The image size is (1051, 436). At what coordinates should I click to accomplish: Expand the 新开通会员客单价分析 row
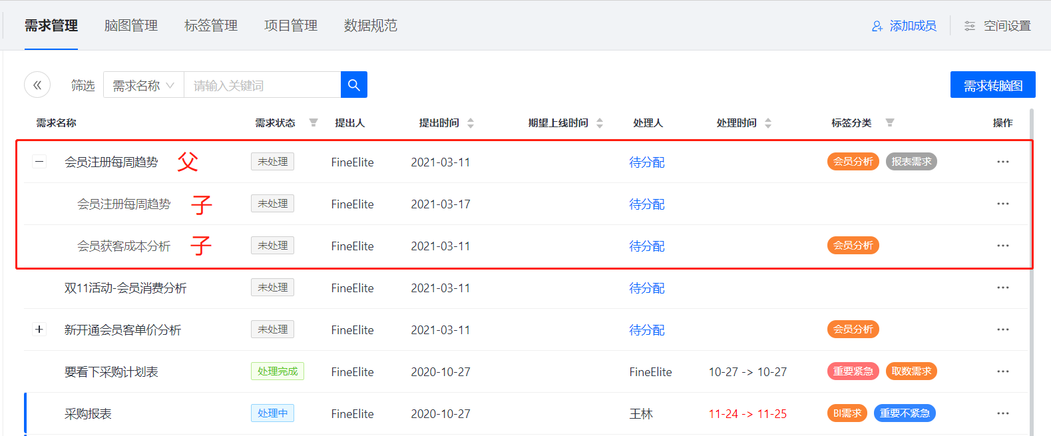(39, 329)
